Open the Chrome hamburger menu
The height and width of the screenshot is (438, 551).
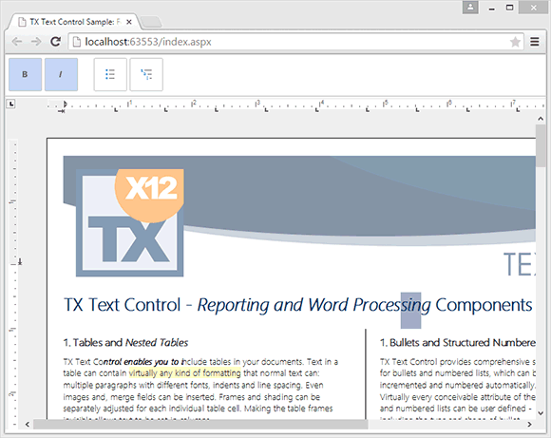coord(535,42)
